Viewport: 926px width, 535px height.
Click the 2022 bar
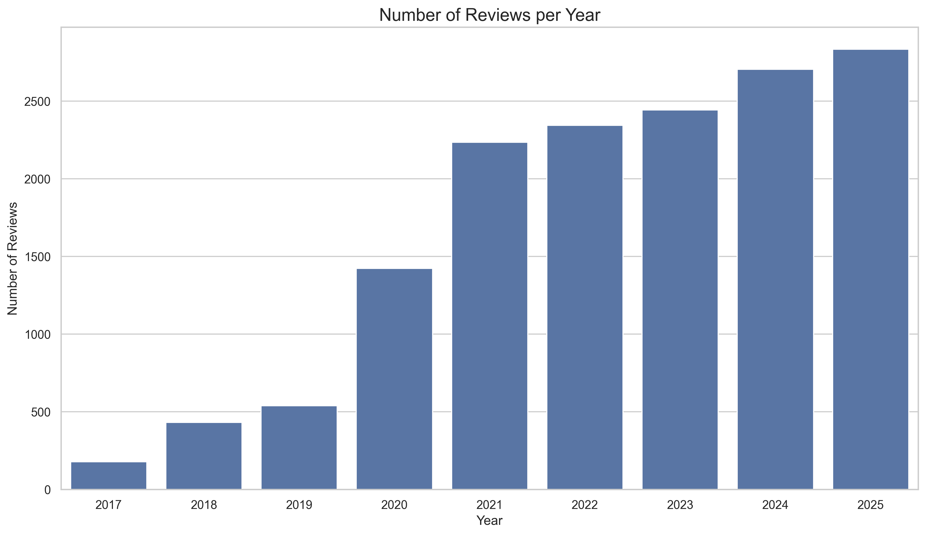(585, 307)
